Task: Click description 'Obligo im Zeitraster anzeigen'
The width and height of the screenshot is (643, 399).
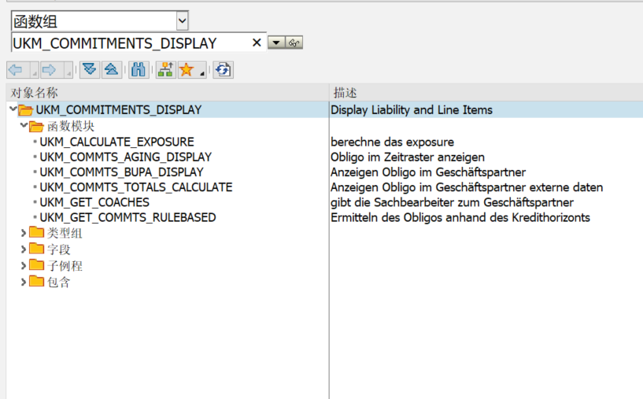Action: tap(408, 157)
